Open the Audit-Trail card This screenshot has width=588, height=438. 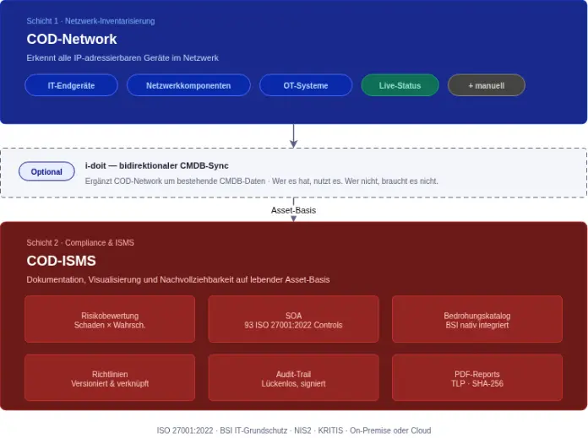pos(293,378)
